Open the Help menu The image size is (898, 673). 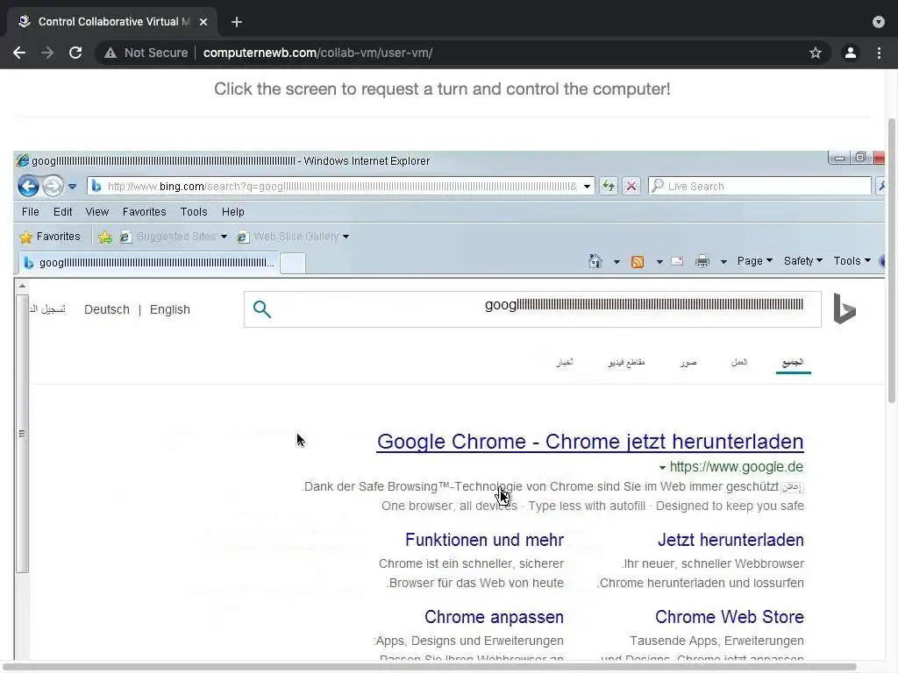click(x=233, y=212)
